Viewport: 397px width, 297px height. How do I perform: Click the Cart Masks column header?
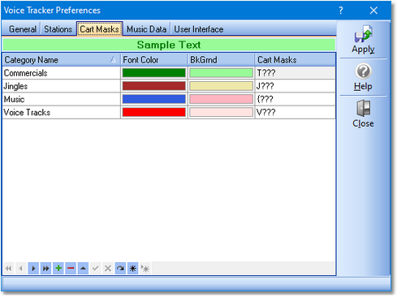click(295, 60)
